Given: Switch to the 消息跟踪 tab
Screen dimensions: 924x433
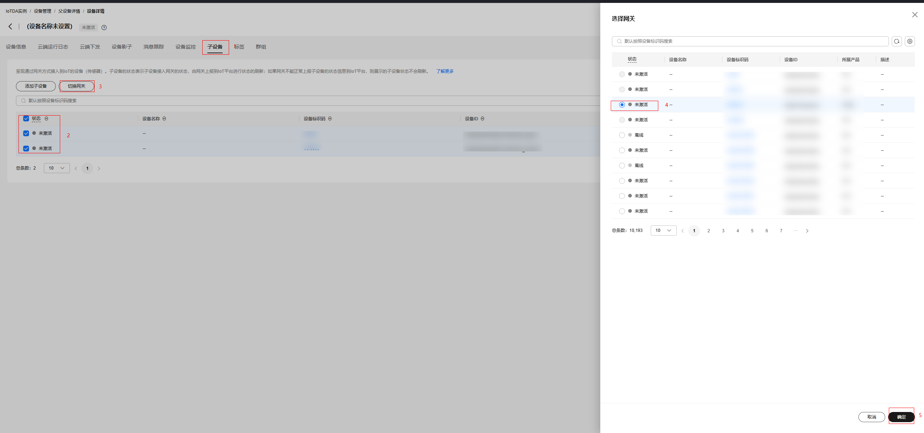Looking at the screenshot, I should pos(154,47).
